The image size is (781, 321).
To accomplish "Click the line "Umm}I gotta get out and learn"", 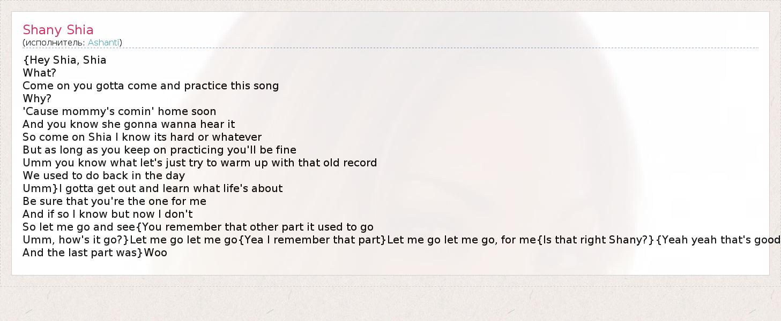I will pyautogui.click(x=152, y=188).
